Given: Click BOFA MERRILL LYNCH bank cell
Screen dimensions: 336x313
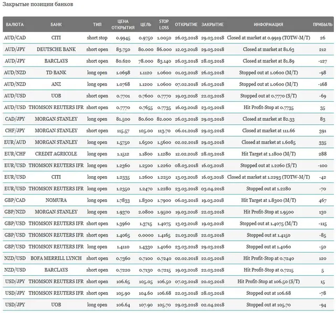Looking at the screenshot, I should pos(56,258).
